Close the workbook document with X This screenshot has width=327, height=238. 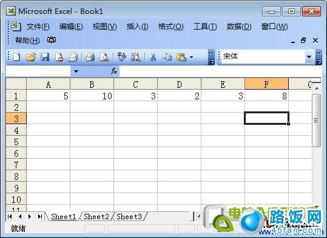click(315, 40)
